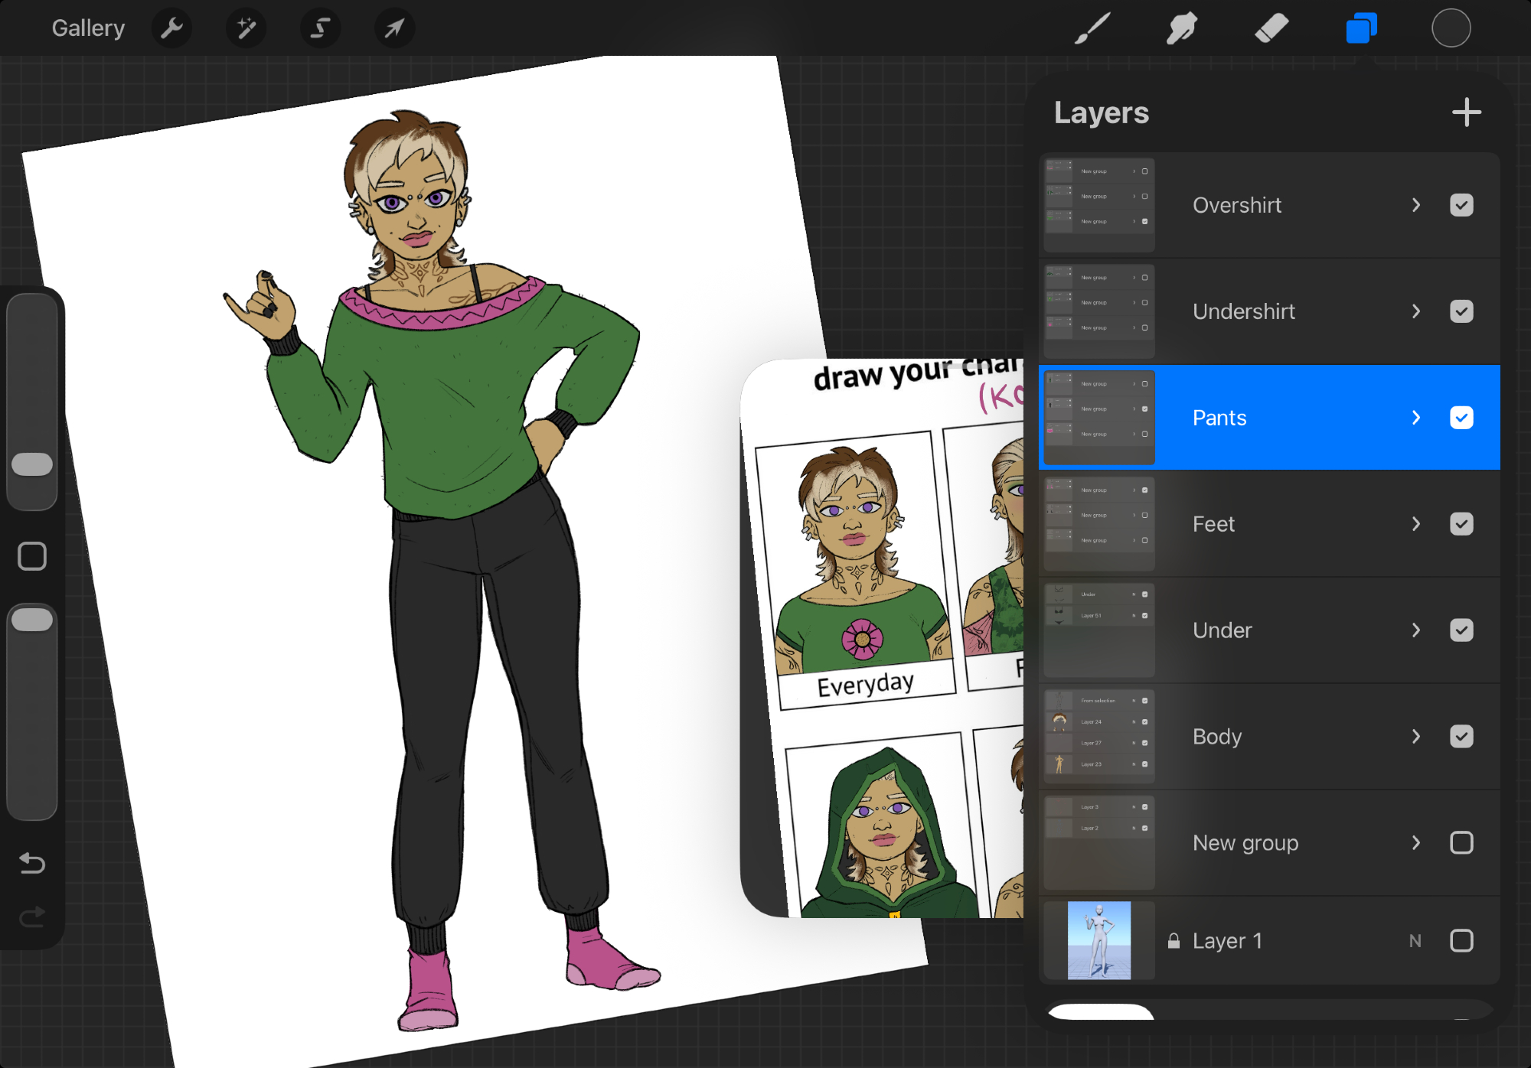Activate the Transform arrow tool
1531x1068 pixels.
pyautogui.click(x=394, y=28)
